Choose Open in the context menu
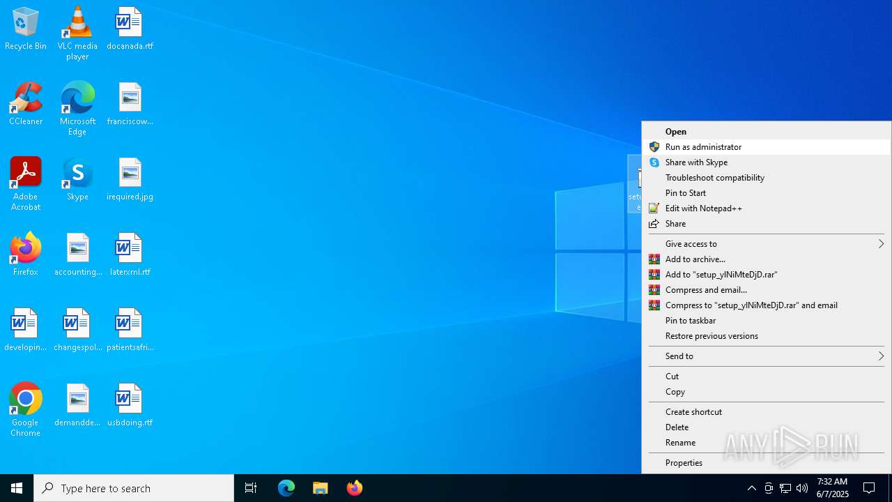Image resolution: width=892 pixels, height=502 pixels. [x=767, y=132]
